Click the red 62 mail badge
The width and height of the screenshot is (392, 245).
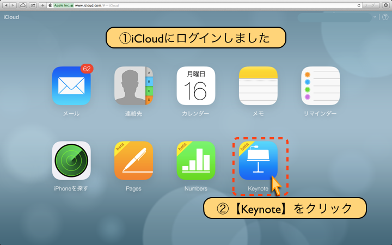(x=87, y=69)
